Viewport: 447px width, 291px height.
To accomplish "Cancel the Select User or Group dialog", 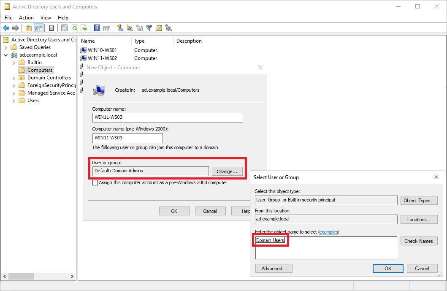I will tap(422, 269).
